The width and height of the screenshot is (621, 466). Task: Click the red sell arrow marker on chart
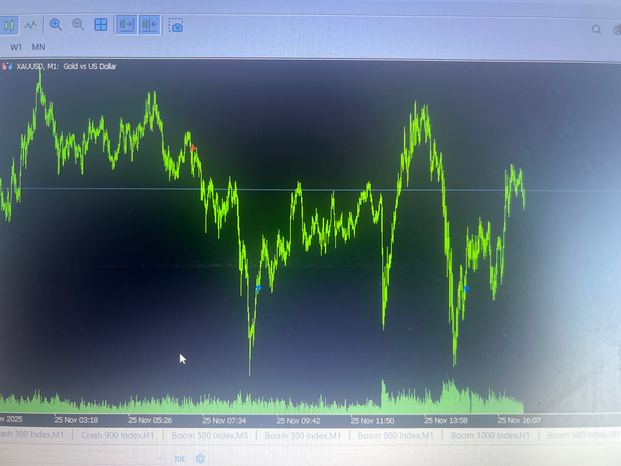tap(193, 147)
